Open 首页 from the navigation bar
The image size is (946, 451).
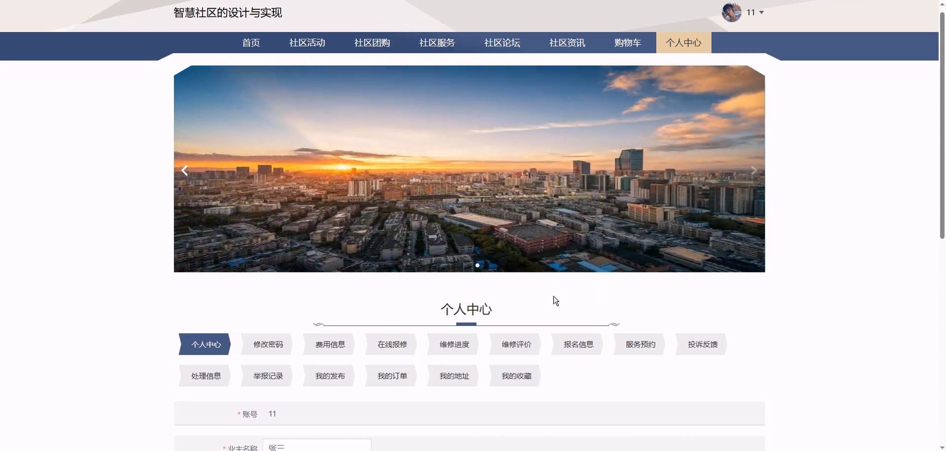251,43
